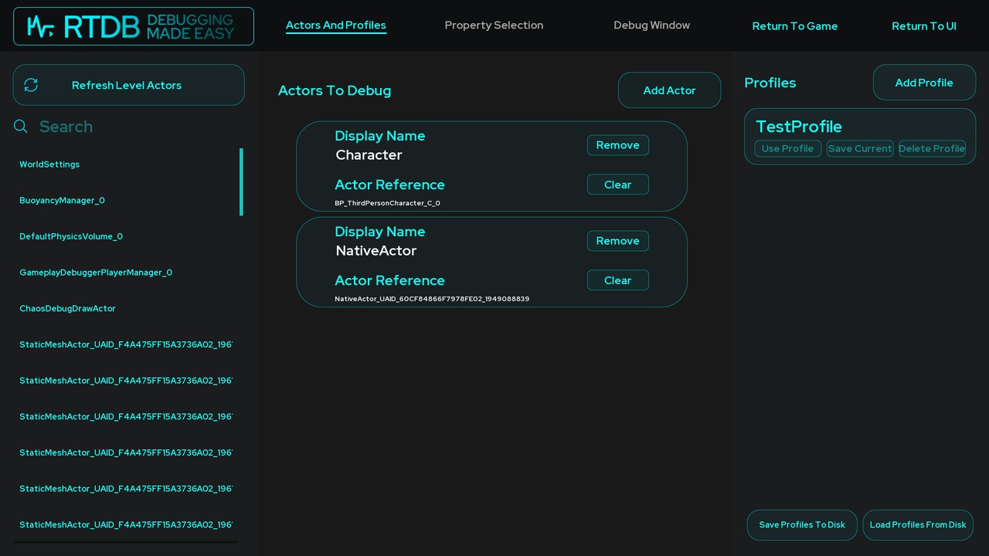This screenshot has width=989, height=556.
Task: Click the RTDB waveform logo icon
Action: (40, 27)
